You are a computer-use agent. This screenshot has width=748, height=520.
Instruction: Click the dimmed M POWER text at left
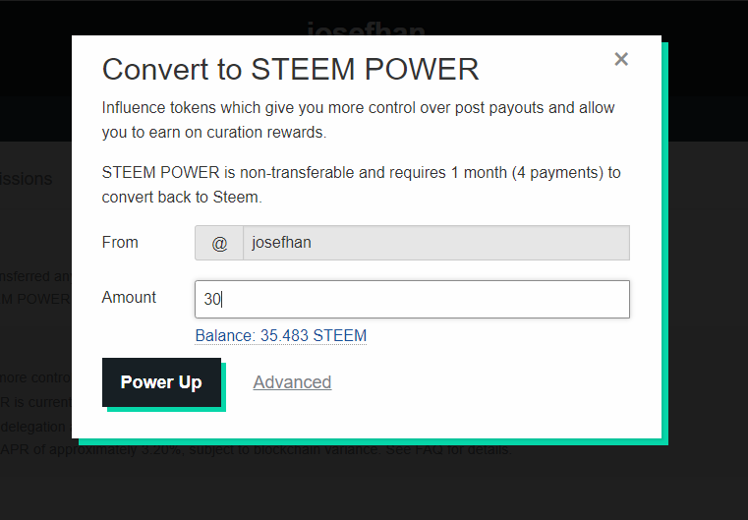tap(35, 299)
